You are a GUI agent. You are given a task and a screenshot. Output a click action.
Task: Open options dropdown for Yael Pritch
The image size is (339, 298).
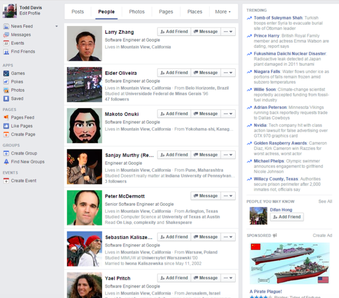228,278
